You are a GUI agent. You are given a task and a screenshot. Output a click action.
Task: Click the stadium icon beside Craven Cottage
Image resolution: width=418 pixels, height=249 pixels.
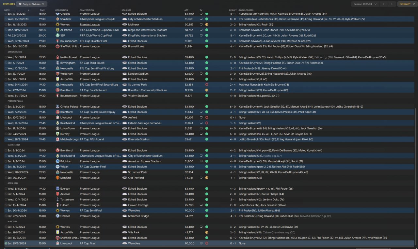point(125,205)
